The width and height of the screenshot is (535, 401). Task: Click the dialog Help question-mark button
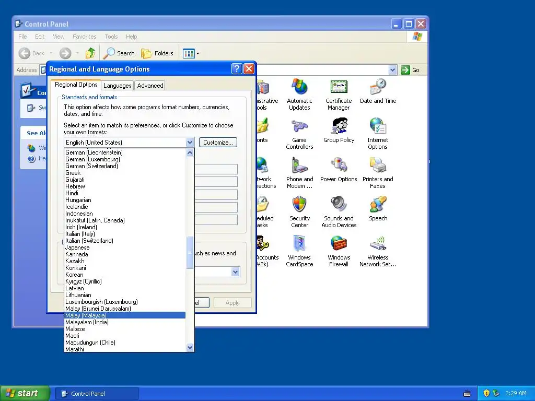[x=237, y=69]
